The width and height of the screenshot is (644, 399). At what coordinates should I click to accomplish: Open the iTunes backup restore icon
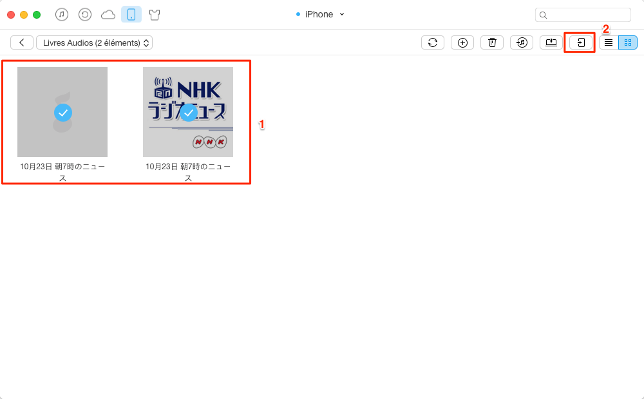click(84, 15)
